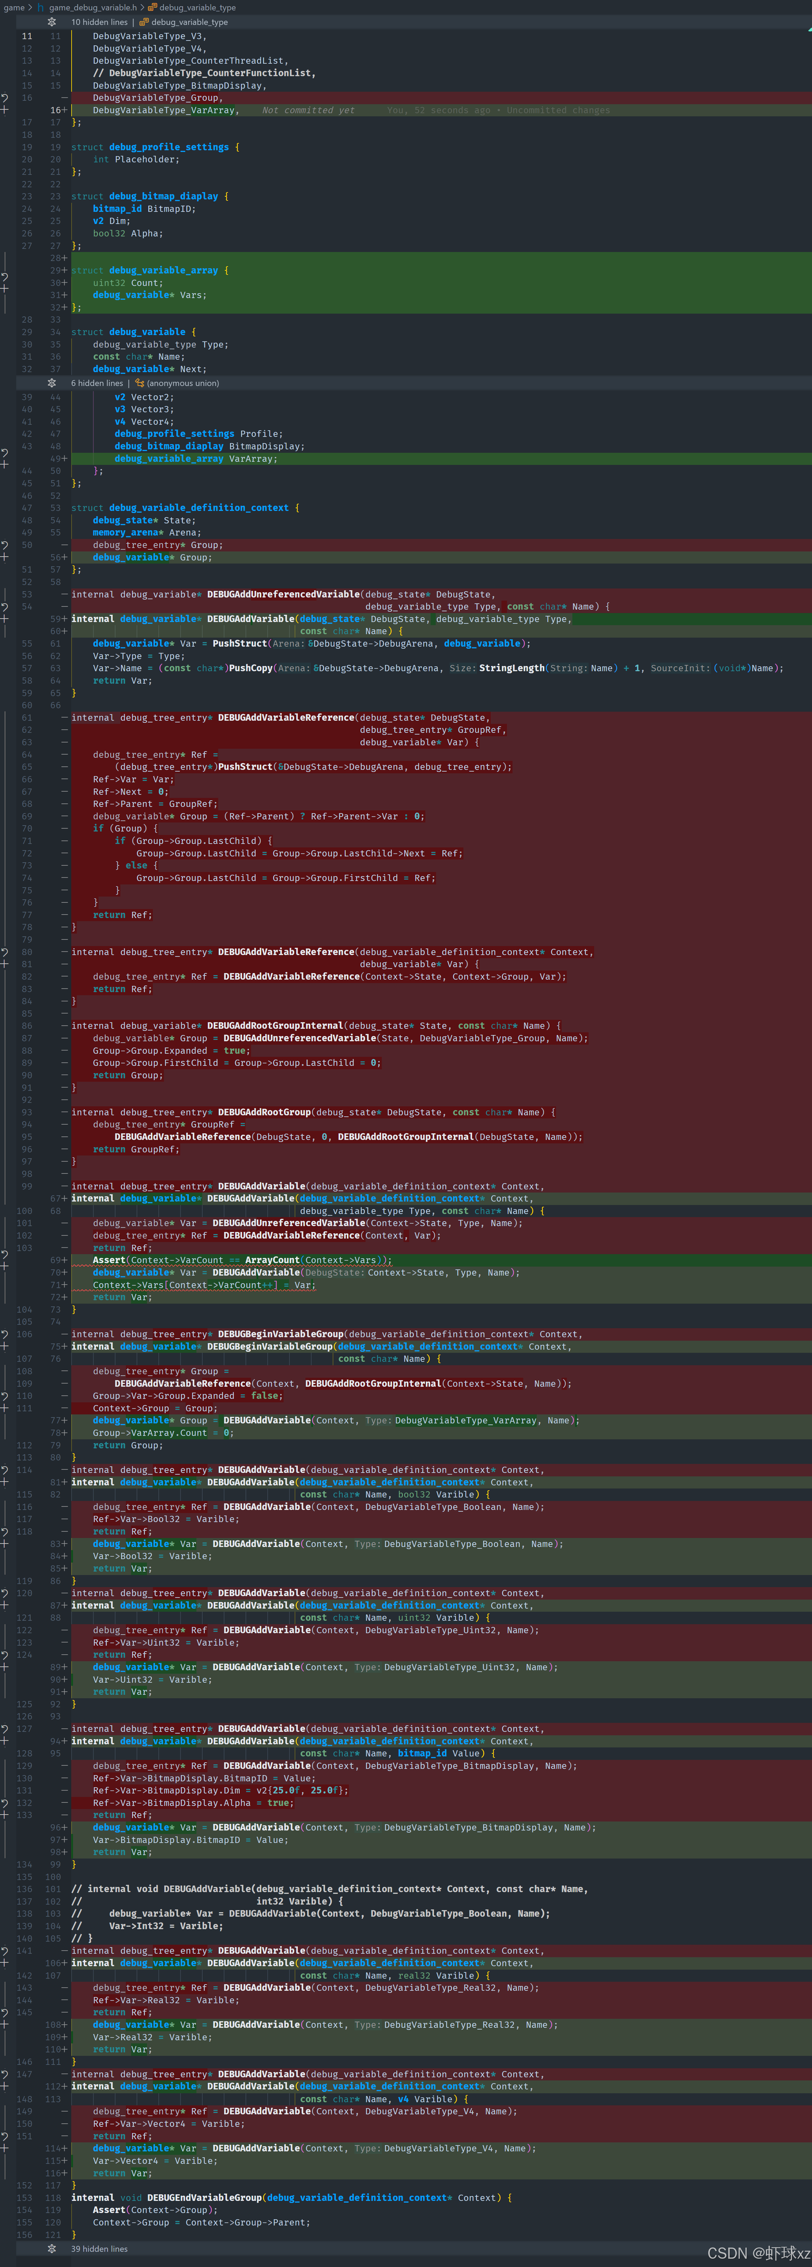Viewport: 812px width, 2267px height.
Task: Revert the DEBUGAddUnreferencedVariable signature change
Action: [4, 607]
